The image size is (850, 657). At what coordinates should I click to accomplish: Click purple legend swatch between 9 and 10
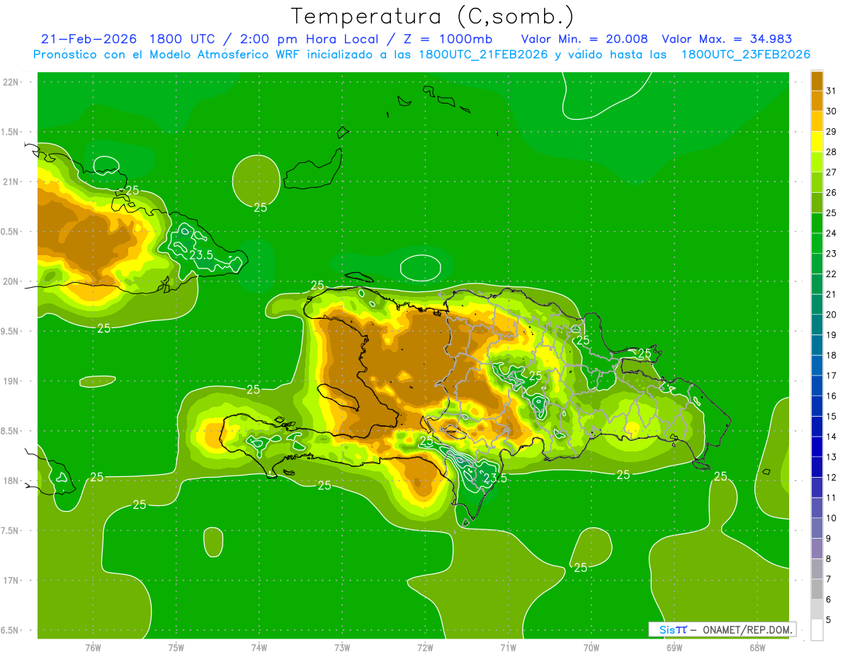(817, 529)
